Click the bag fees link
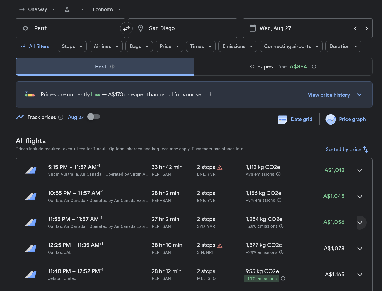The width and height of the screenshot is (382, 291). pyautogui.click(x=160, y=149)
